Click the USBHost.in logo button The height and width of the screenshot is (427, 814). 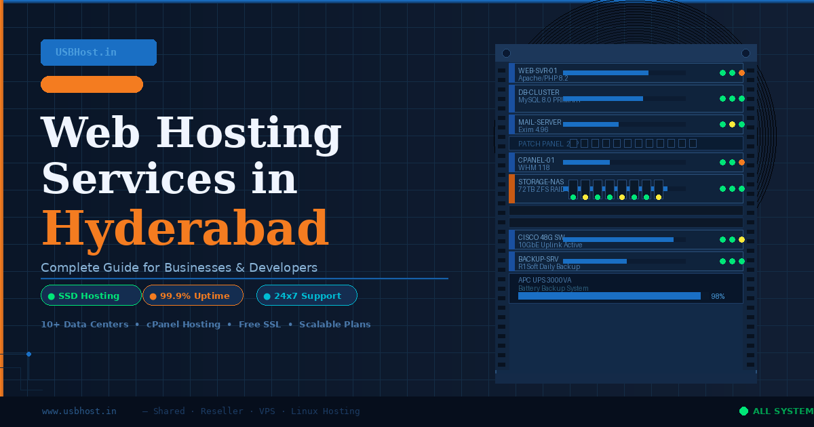coord(98,52)
